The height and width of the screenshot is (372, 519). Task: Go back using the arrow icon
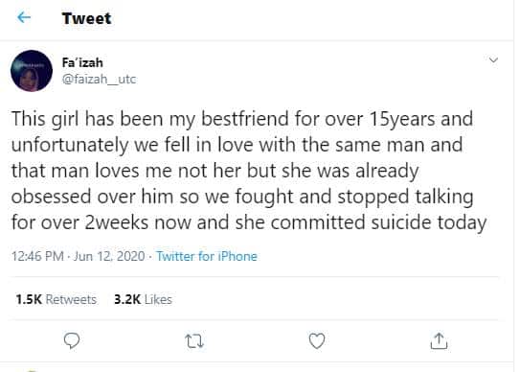pyautogui.click(x=24, y=17)
